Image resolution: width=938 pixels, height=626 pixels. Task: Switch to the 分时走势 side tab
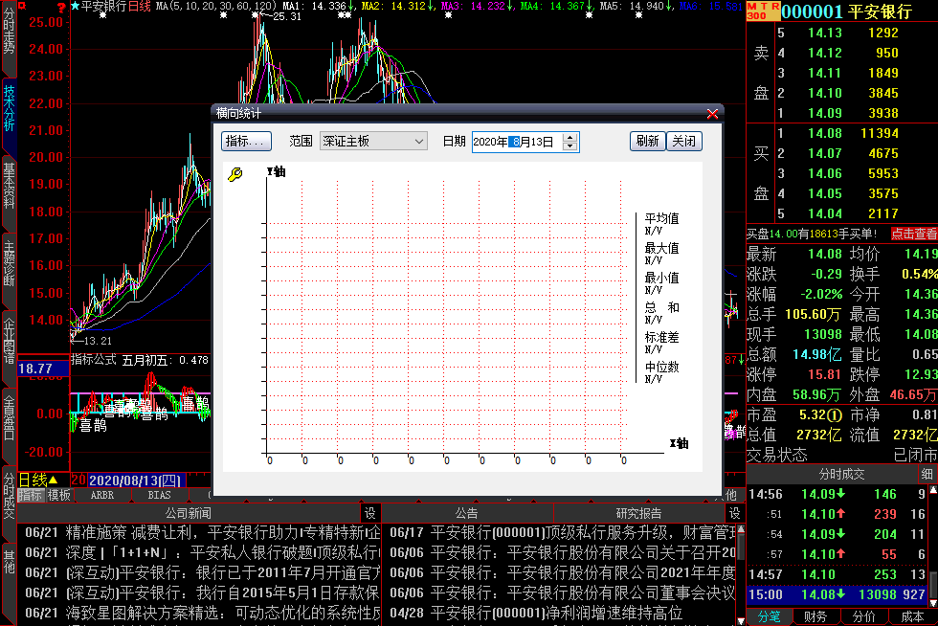point(9,37)
